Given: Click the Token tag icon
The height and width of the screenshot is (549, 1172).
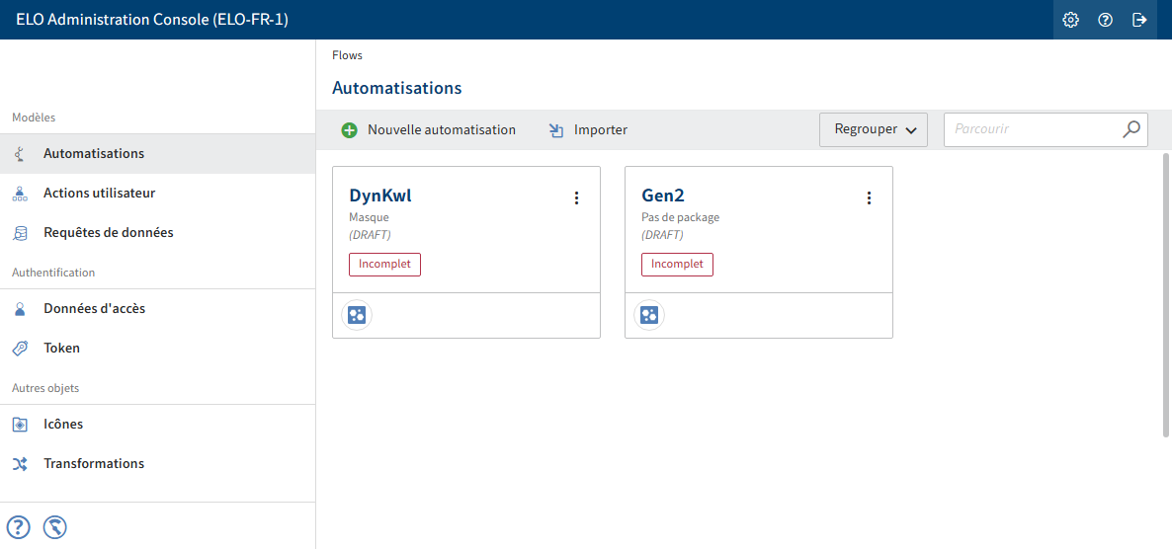Looking at the screenshot, I should 20,349.
